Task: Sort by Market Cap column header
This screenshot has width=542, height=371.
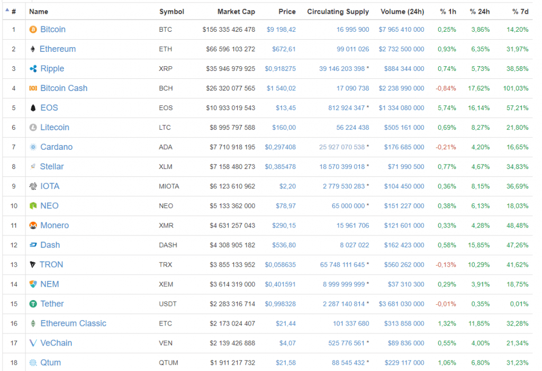Action: [236, 11]
